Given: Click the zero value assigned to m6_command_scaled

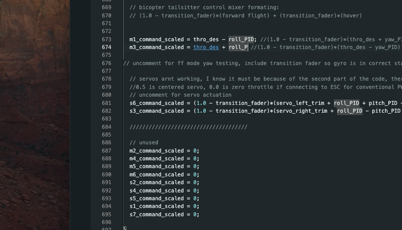Looking at the screenshot, I should 195,175.
